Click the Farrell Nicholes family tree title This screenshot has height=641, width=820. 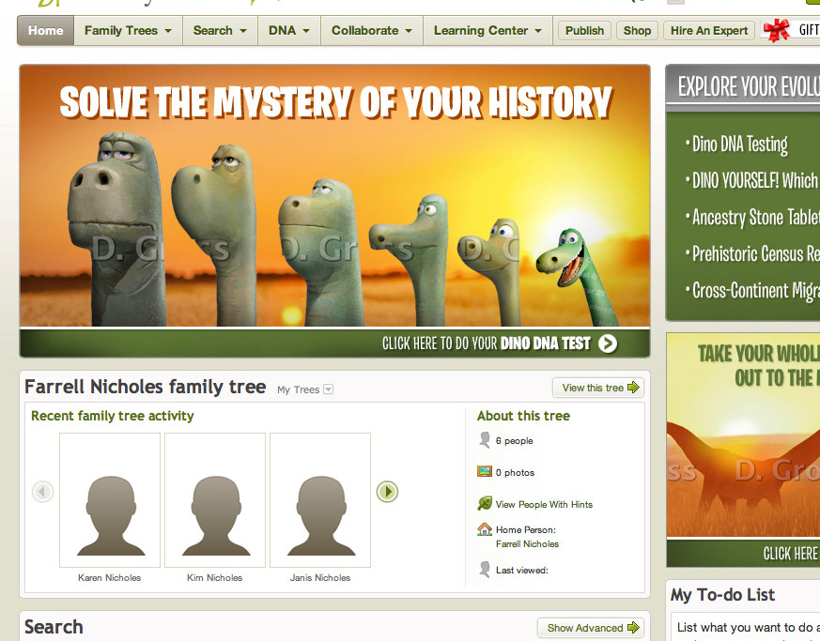(146, 387)
